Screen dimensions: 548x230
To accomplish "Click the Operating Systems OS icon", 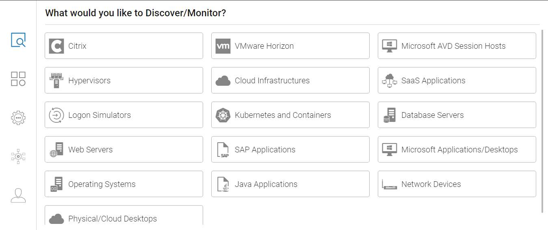I will 56,184.
